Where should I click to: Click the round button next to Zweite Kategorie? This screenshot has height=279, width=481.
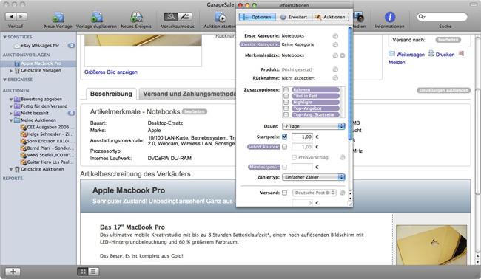(335, 45)
